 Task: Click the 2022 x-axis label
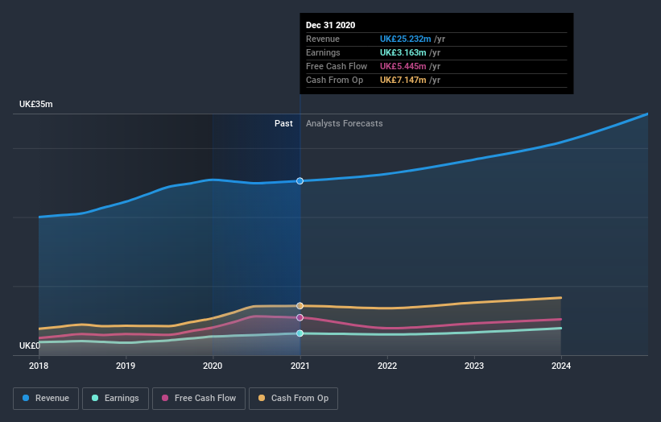click(387, 366)
